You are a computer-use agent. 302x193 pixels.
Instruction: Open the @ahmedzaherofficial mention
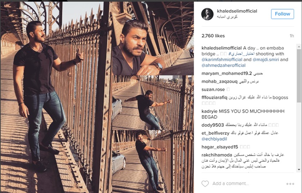(224, 65)
